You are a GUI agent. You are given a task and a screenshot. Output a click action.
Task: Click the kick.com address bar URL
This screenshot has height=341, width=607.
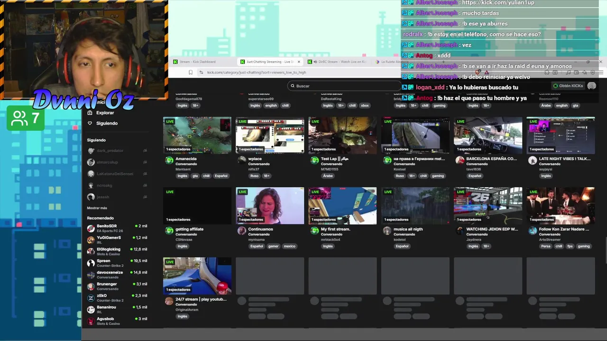pos(257,72)
